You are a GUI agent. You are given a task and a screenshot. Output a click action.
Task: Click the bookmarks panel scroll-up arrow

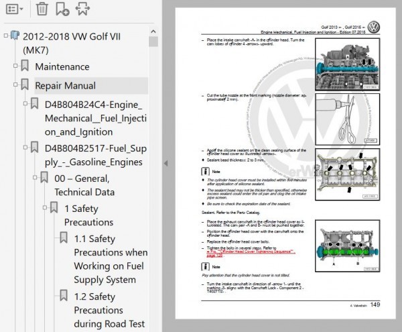pos(153,32)
